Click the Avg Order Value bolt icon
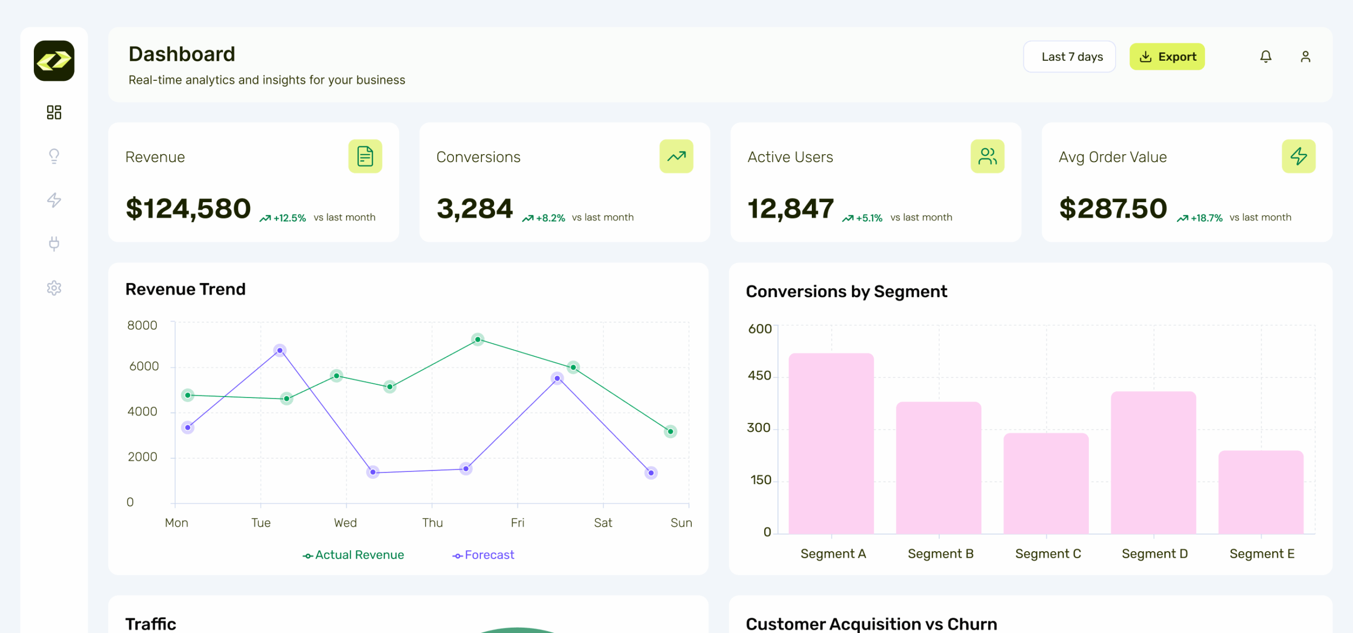The image size is (1353, 633). [1298, 156]
